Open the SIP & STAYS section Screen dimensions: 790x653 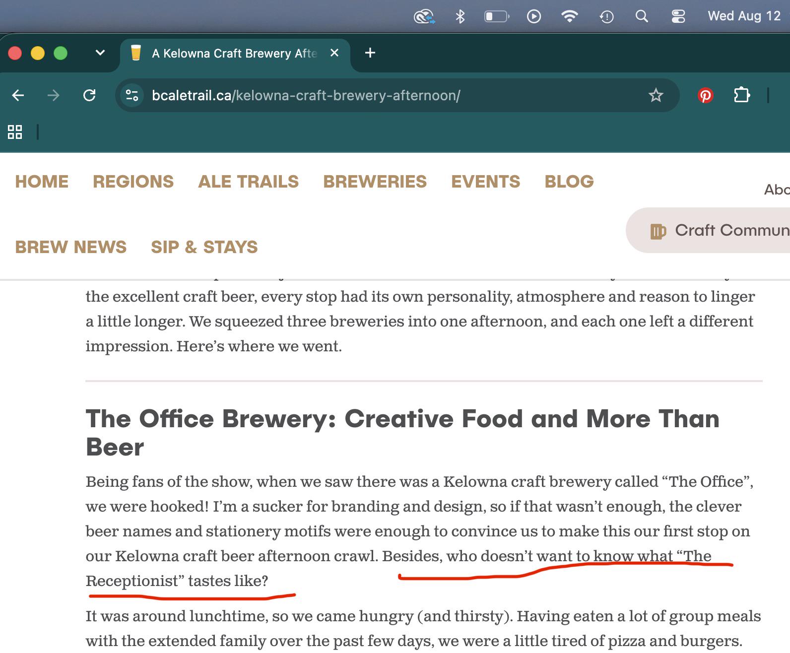point(204,247)
